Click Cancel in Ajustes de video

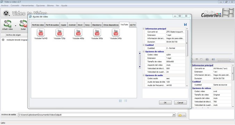(x=180, y=102)
